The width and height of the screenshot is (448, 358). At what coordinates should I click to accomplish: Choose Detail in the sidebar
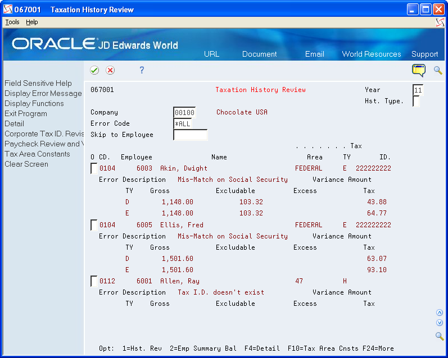click(14, 123)
